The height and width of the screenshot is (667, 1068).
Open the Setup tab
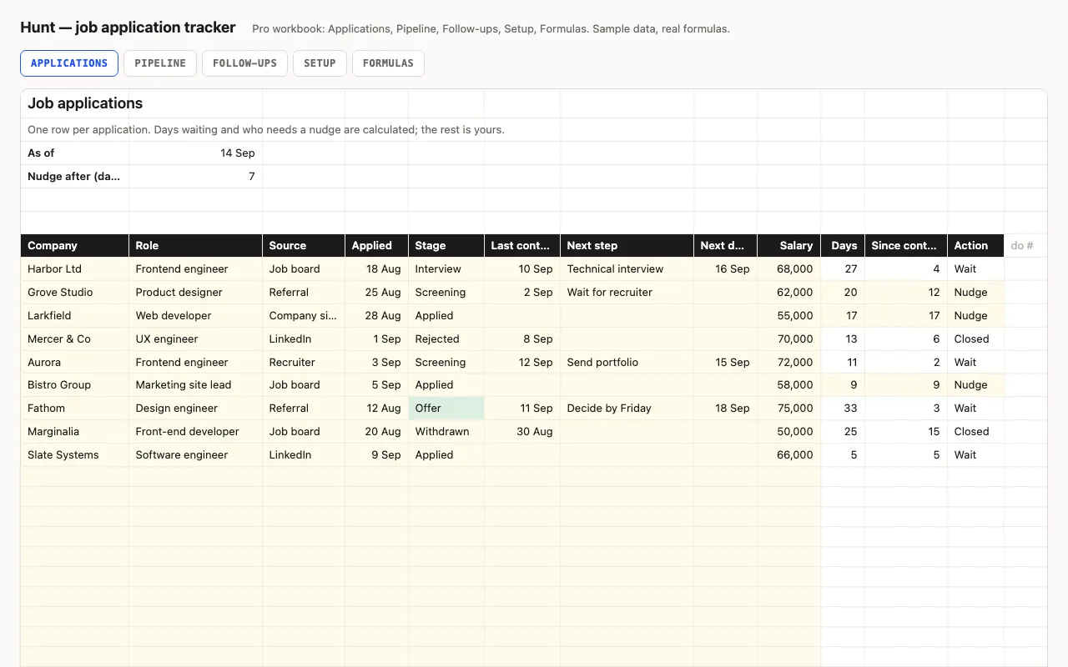pos(320,63)
